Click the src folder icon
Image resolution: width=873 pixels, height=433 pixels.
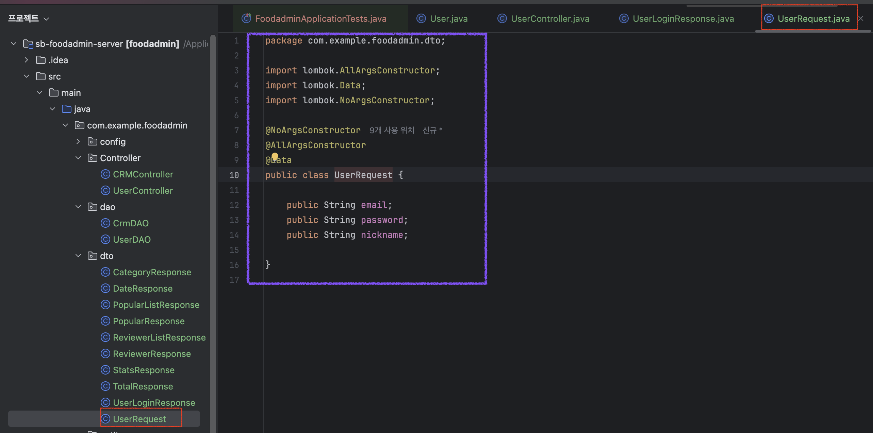tap(41, 76)
